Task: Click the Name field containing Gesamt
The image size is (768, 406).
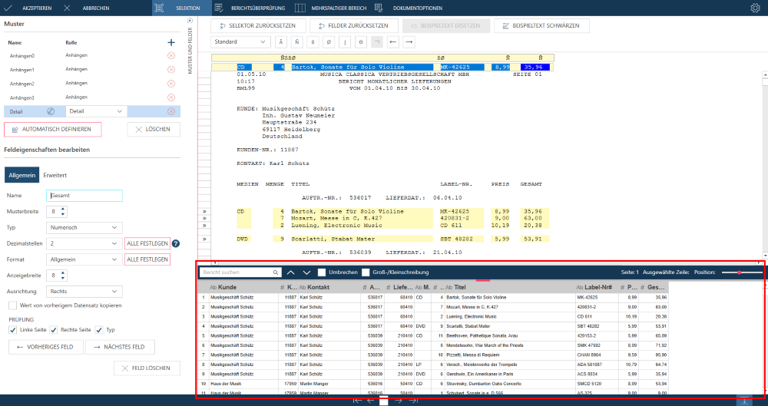Action: [84, 196]
